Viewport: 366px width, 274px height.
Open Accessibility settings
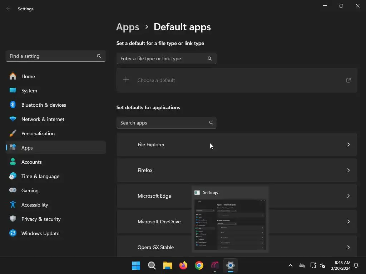[55, 205]
